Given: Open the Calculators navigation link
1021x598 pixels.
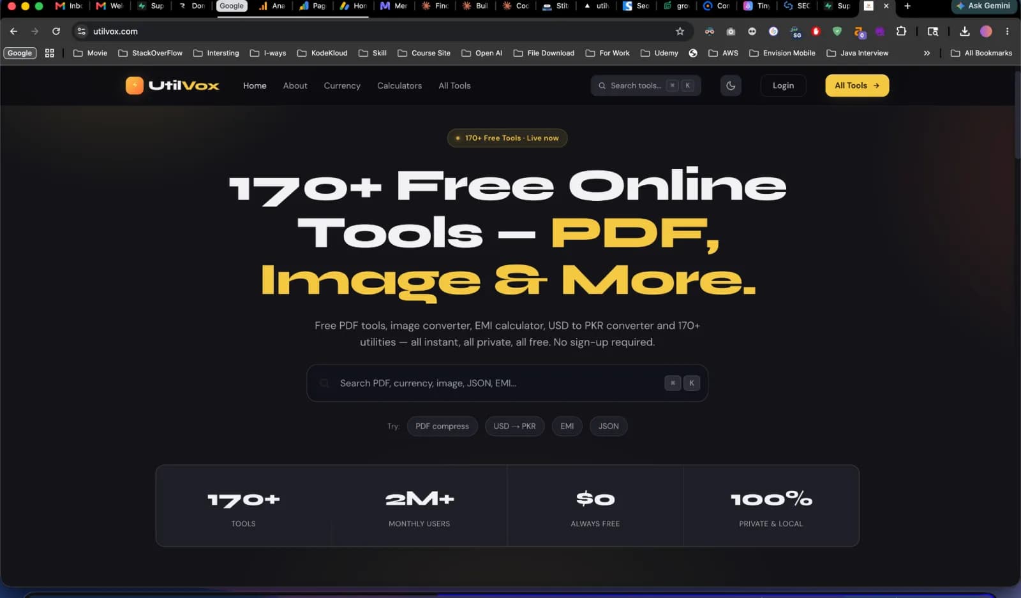Looking at the screenshot, I should point(399,85).
